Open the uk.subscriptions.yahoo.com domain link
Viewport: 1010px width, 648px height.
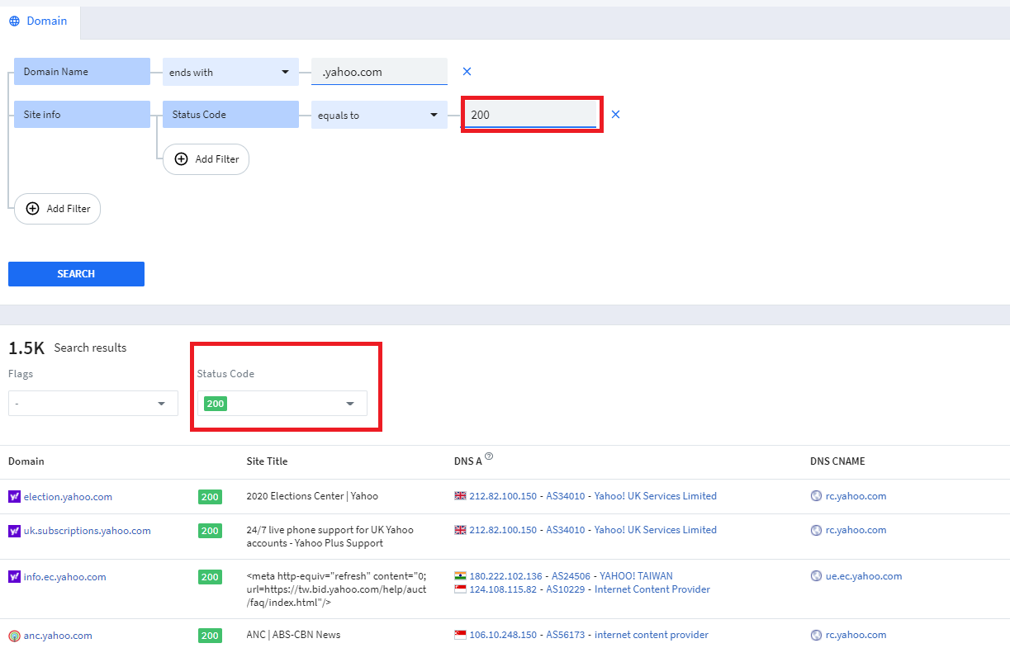(88, 531)
